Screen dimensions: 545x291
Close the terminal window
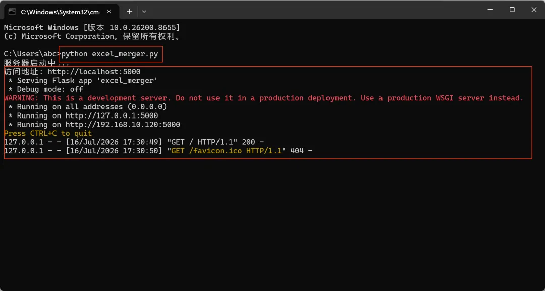pos(534,10)
